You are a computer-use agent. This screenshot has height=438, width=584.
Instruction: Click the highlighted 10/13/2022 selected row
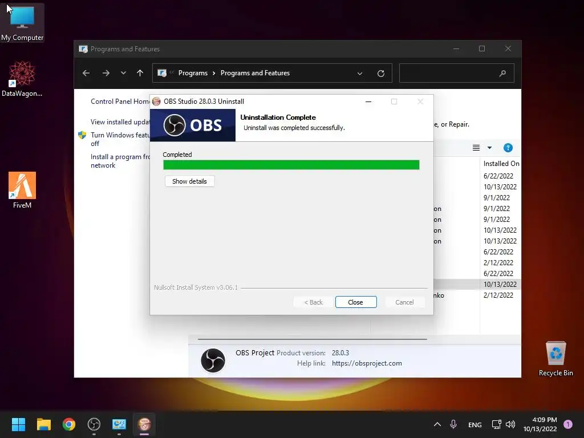click(x=477, y=284)
